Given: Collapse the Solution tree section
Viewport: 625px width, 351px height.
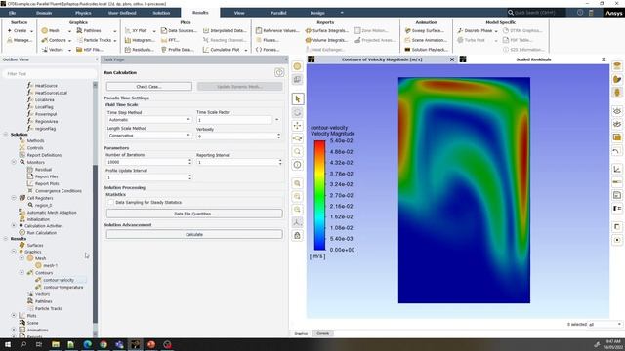Looking at the screenshot, I should [x=6, y=135].
